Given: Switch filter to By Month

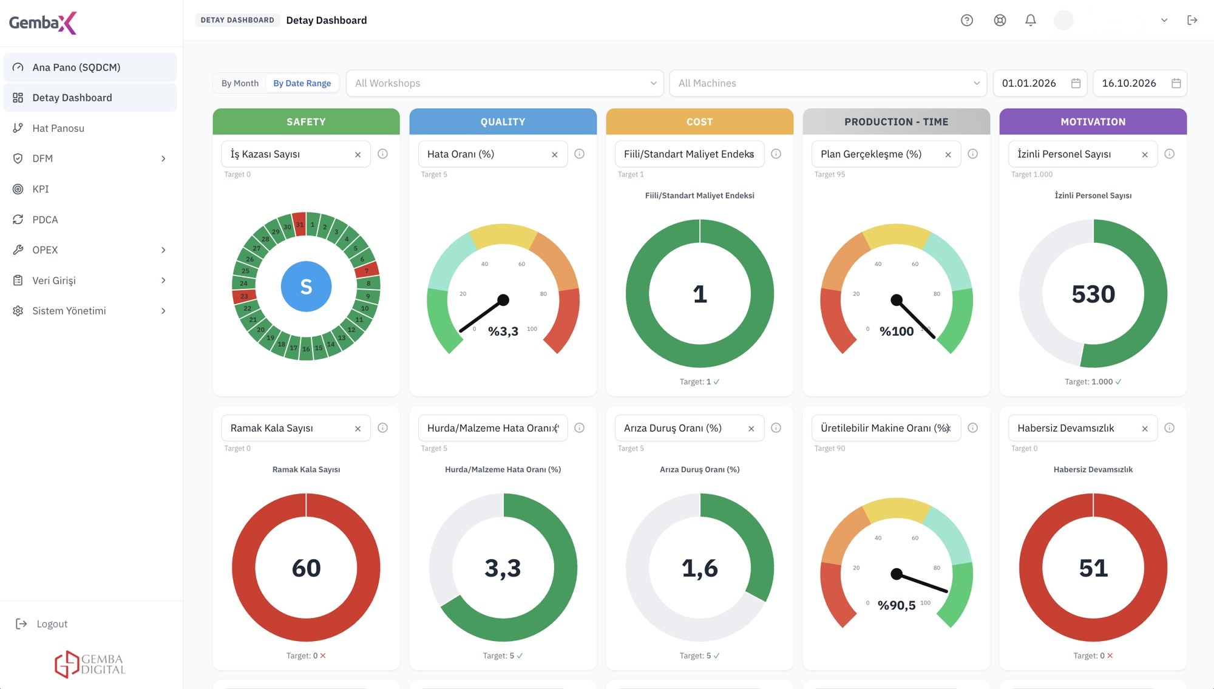Looking at the screenshot, I should click(240, 83).
